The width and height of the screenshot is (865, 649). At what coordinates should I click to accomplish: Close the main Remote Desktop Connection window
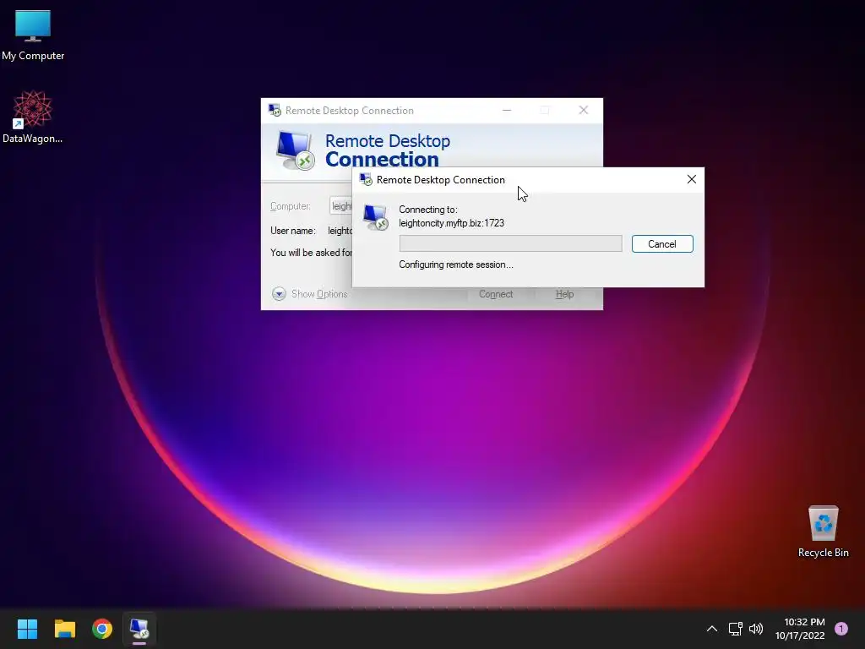[x=583, y=111]
